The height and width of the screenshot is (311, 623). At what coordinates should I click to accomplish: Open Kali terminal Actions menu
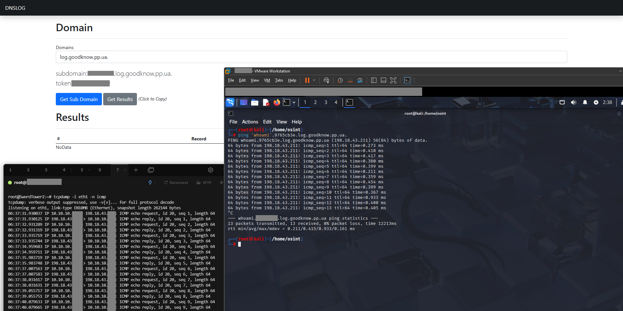click(250, 122)
